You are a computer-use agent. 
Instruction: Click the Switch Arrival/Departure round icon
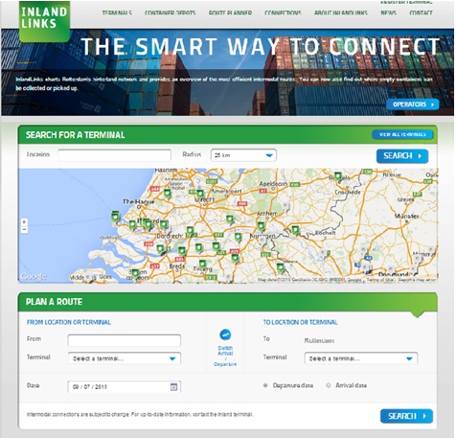tap(225, 334)
